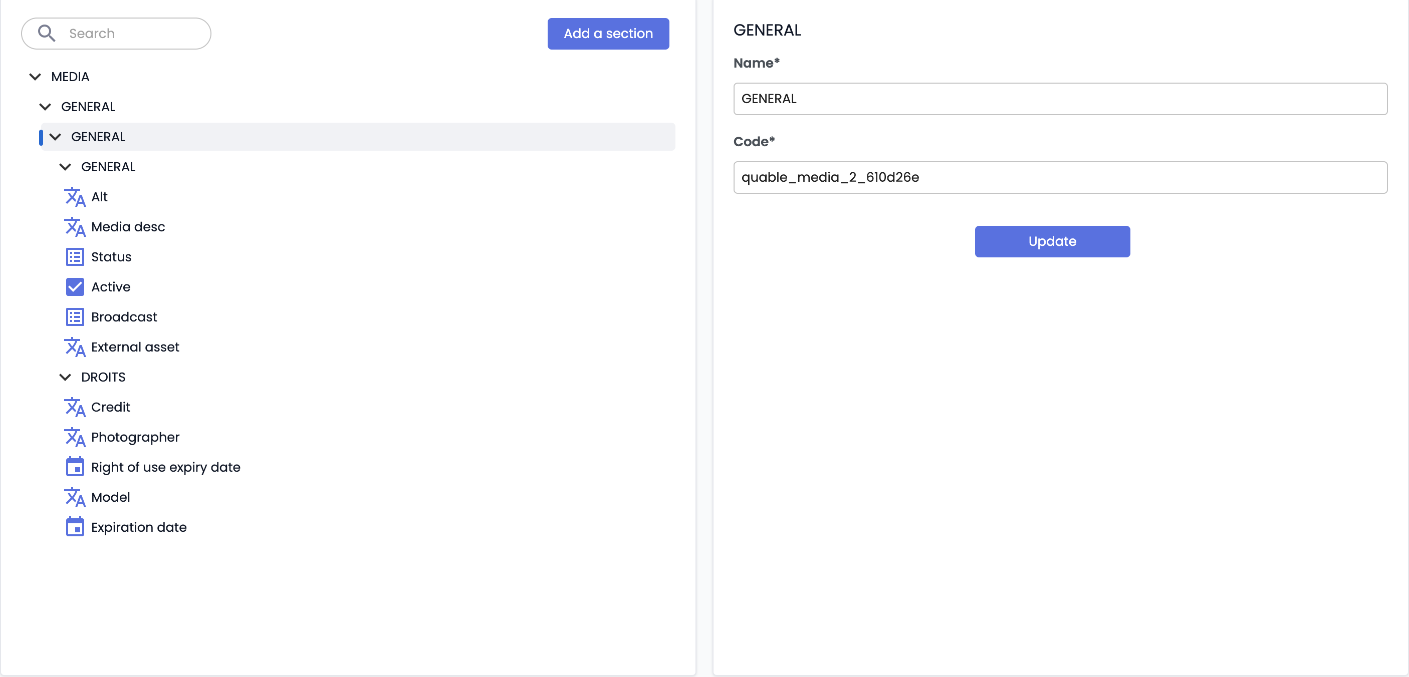Click the list icon next to Status
This screenshot has width=1409, height=677.
click(75, 257)
